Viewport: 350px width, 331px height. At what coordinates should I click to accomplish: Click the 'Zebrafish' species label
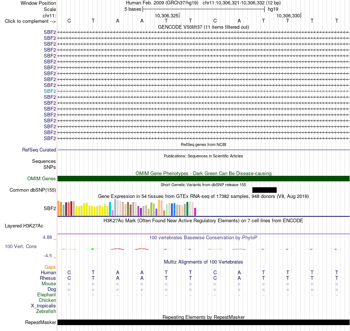[46, 311]
